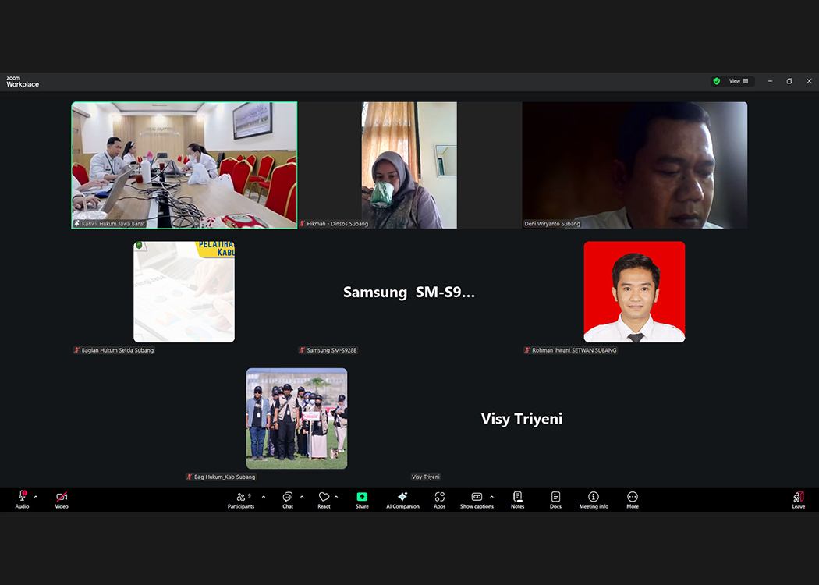Turn on camera with Video button
This screenshot has width=819, height=585.
(x=62, y=499)
